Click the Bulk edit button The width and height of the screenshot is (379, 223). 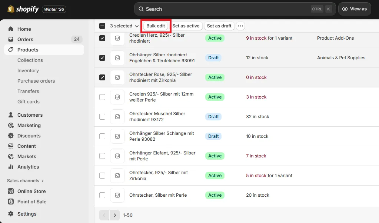(156, 26)
